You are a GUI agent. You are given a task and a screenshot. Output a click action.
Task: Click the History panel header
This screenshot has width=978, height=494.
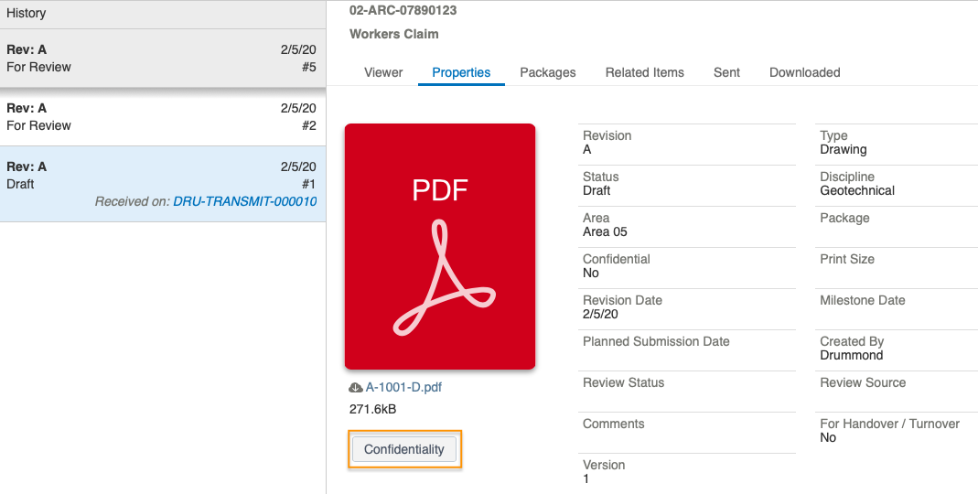(x=163, y=14)
